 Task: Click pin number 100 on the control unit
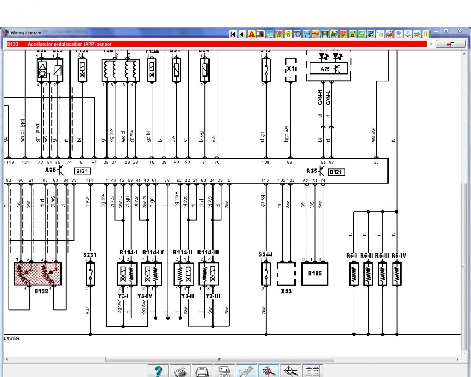tap(266, 162)
